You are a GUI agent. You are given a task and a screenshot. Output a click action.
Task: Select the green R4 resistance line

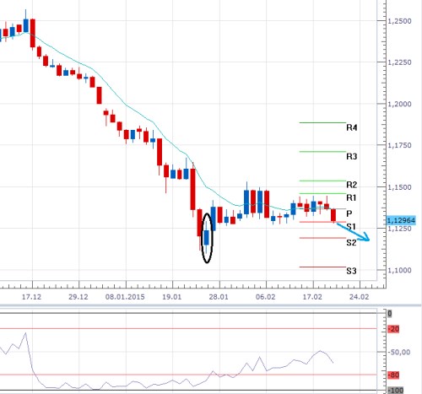click(322, 122)
